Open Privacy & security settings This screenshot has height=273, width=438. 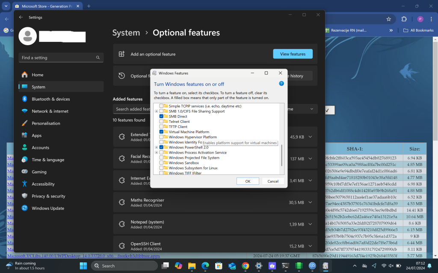coord(48,196)
